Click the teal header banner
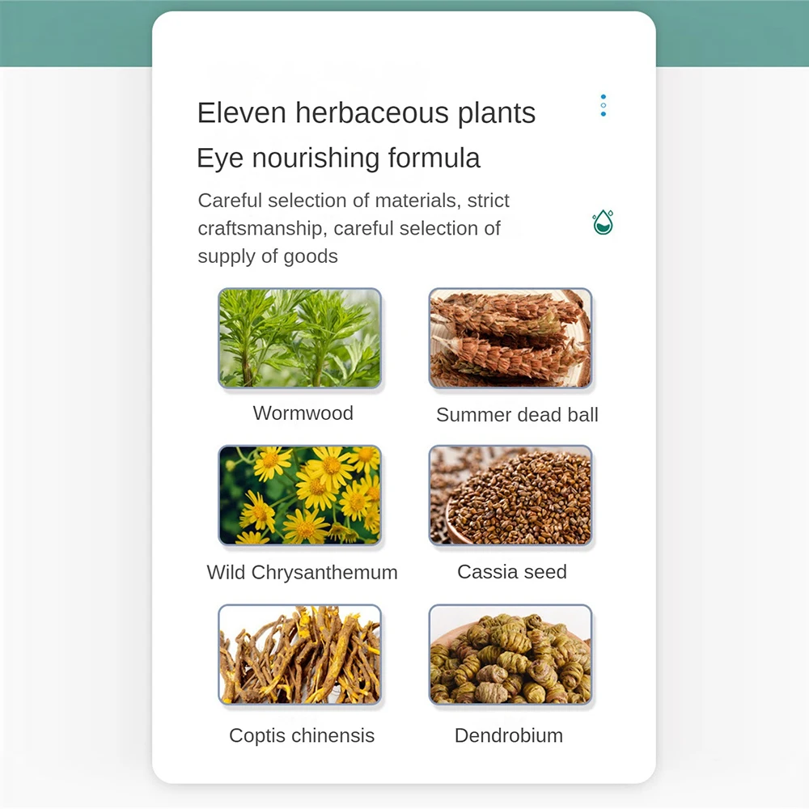This screenshot has width=809, height=809. [x=404, y=33]
